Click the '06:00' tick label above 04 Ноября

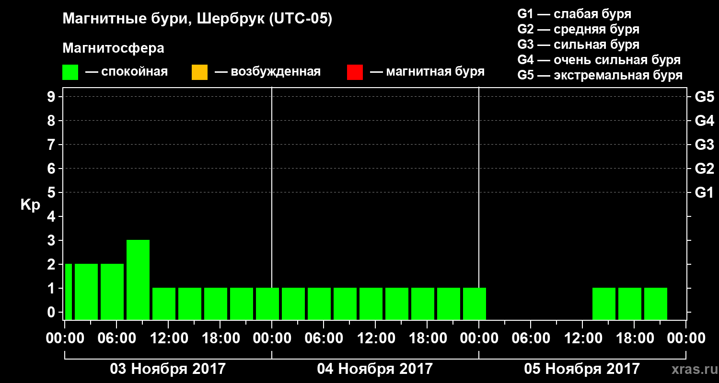[324, 338]
